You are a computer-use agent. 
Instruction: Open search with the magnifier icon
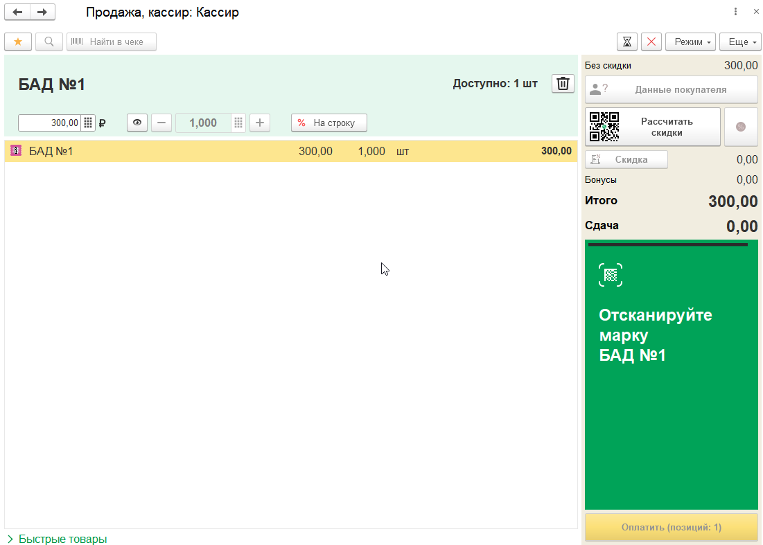point(49,42)
